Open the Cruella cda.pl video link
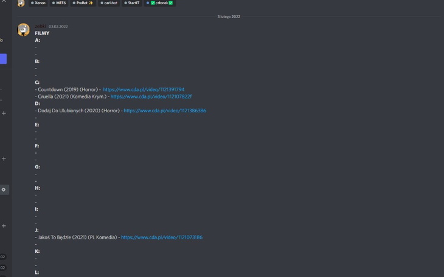444x277 pixels. (x=151, y=97)
